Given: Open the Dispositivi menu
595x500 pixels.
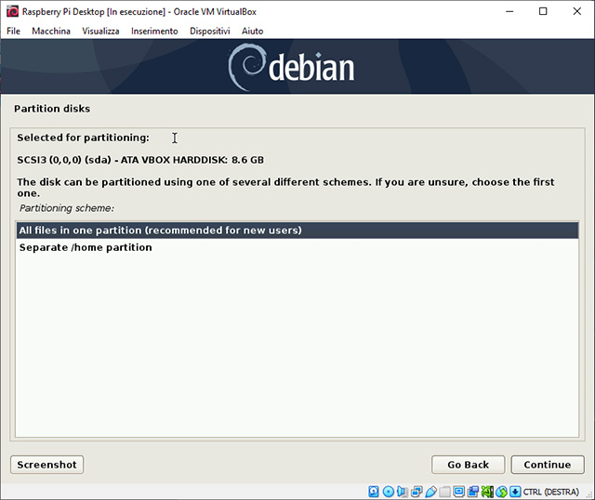Looking at the screenshot, I should (x=209, y=31).
